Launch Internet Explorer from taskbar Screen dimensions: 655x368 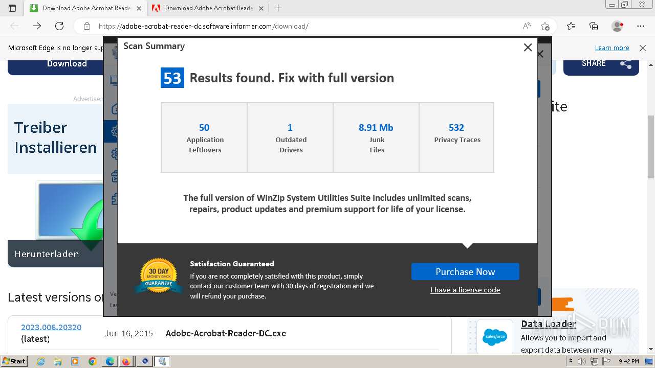coord(41,361)
